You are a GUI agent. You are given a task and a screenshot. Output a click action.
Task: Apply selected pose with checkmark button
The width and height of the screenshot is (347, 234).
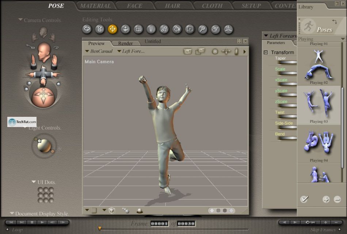tap(304, 199)
